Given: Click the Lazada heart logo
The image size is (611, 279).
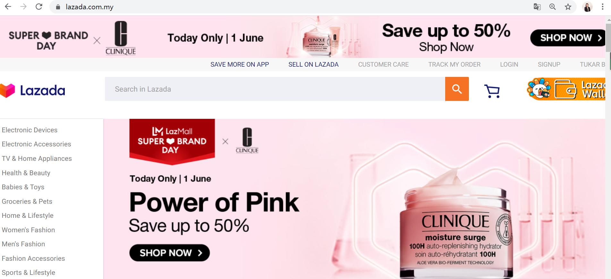Looking at the screenshot, I should tap(7, 90).
